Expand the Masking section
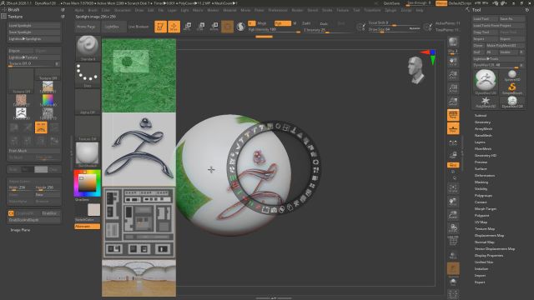The image size is (534, 300). click(x=481, y=182)
